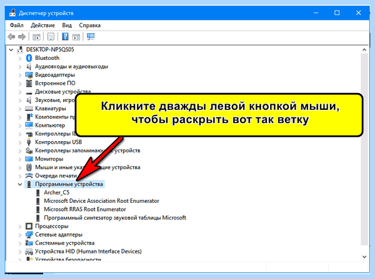This screenshot has height=279, width=375.
Task: Select the DESKTOP-NP5QS05 root label
Action: 50,49
